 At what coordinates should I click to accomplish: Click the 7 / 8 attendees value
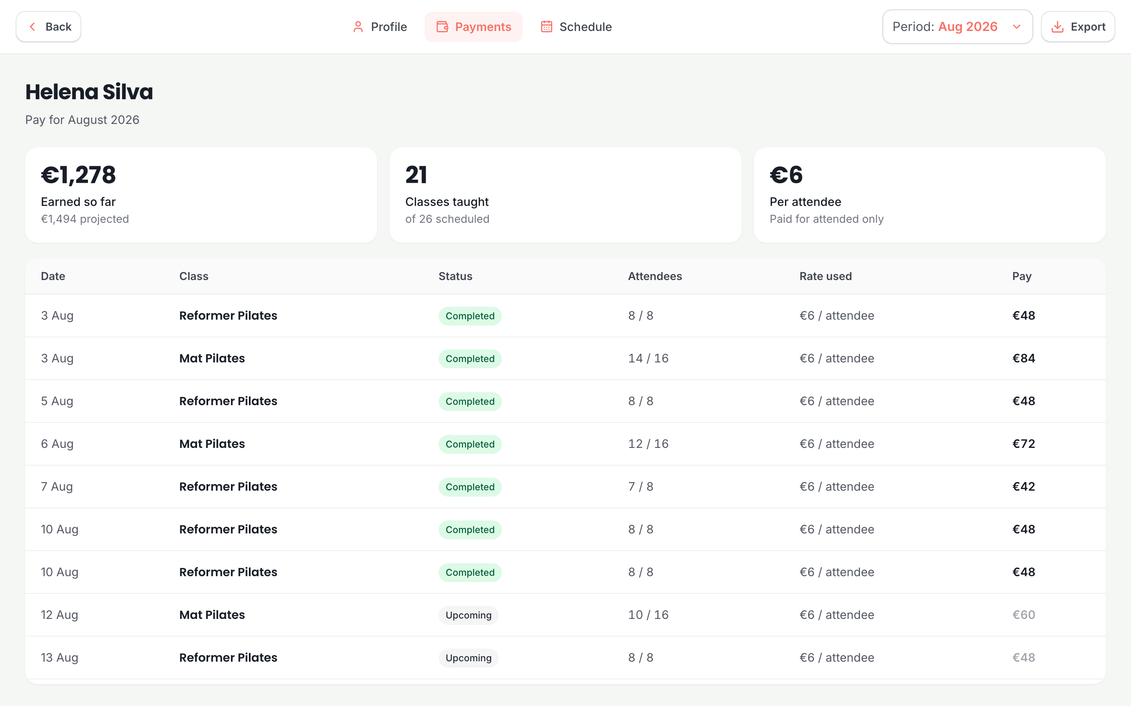tap(640, 486)
